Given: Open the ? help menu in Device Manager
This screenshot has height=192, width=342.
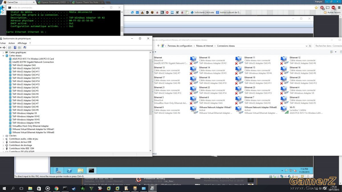Looking at the screenshot, I should (x=30, y=43).
